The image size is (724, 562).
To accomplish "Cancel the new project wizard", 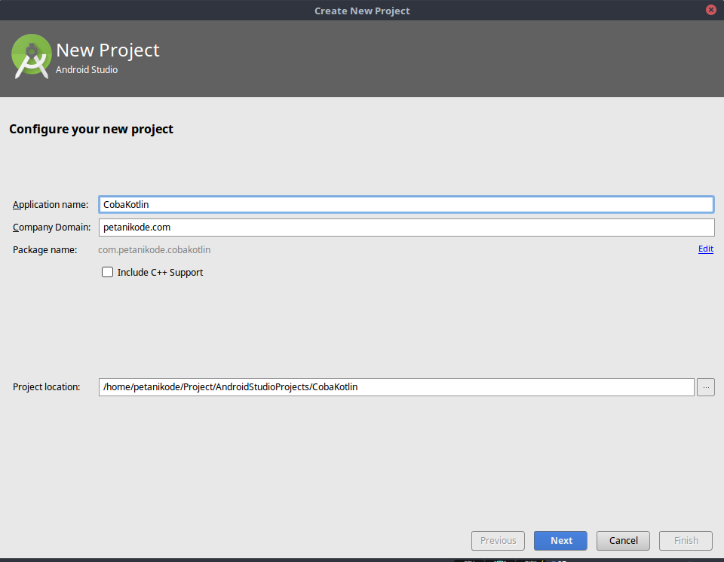I will click(x=623, y=540).
